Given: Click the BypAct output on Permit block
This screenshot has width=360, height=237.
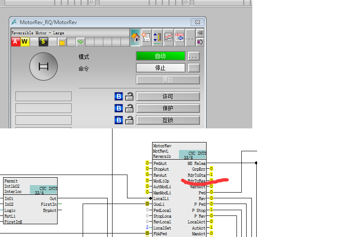Looking at the screenshot, I should pyautogui.click(x=50, y=210).
